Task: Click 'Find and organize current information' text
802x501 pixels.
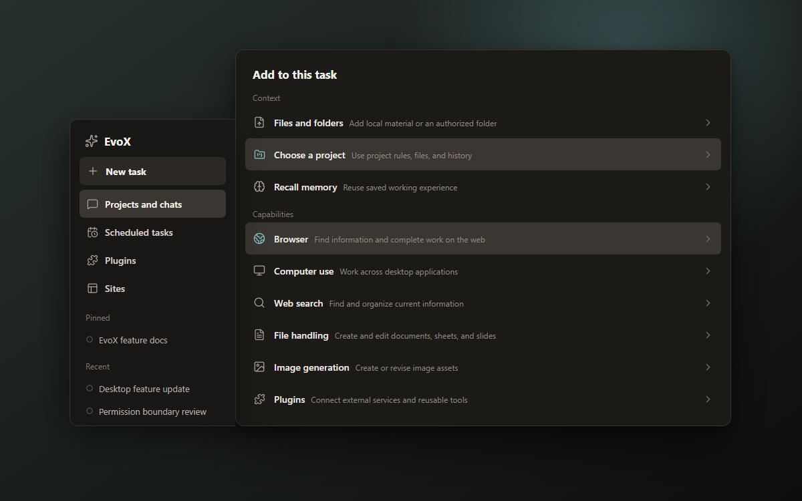Action: click(x=396, y=303)
